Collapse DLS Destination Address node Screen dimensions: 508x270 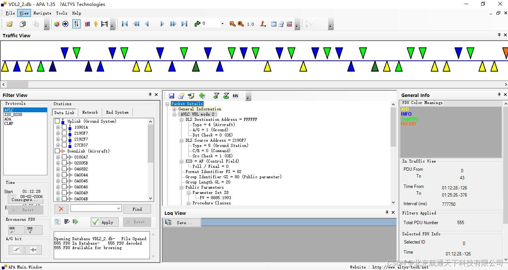182,120
